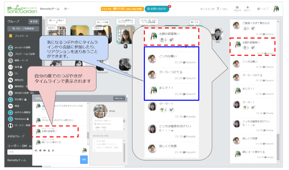Open the 声掛けOK status dropdown
289x170 pixels.
[119, 98]
